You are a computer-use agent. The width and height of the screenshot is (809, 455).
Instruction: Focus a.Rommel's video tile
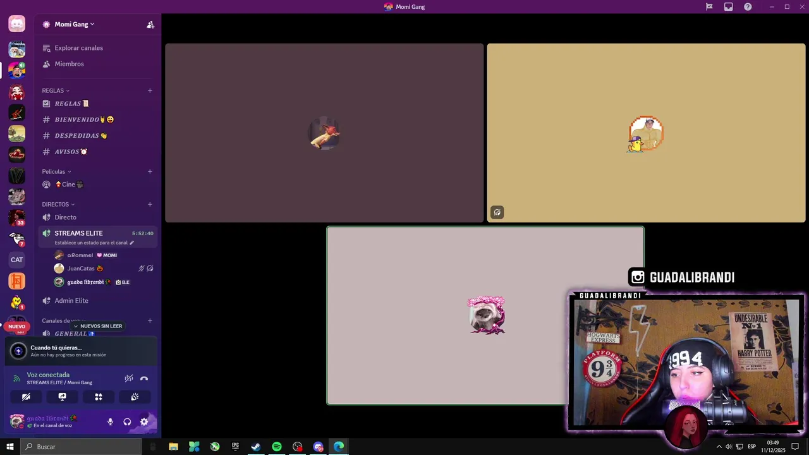[x=324, y=133]
